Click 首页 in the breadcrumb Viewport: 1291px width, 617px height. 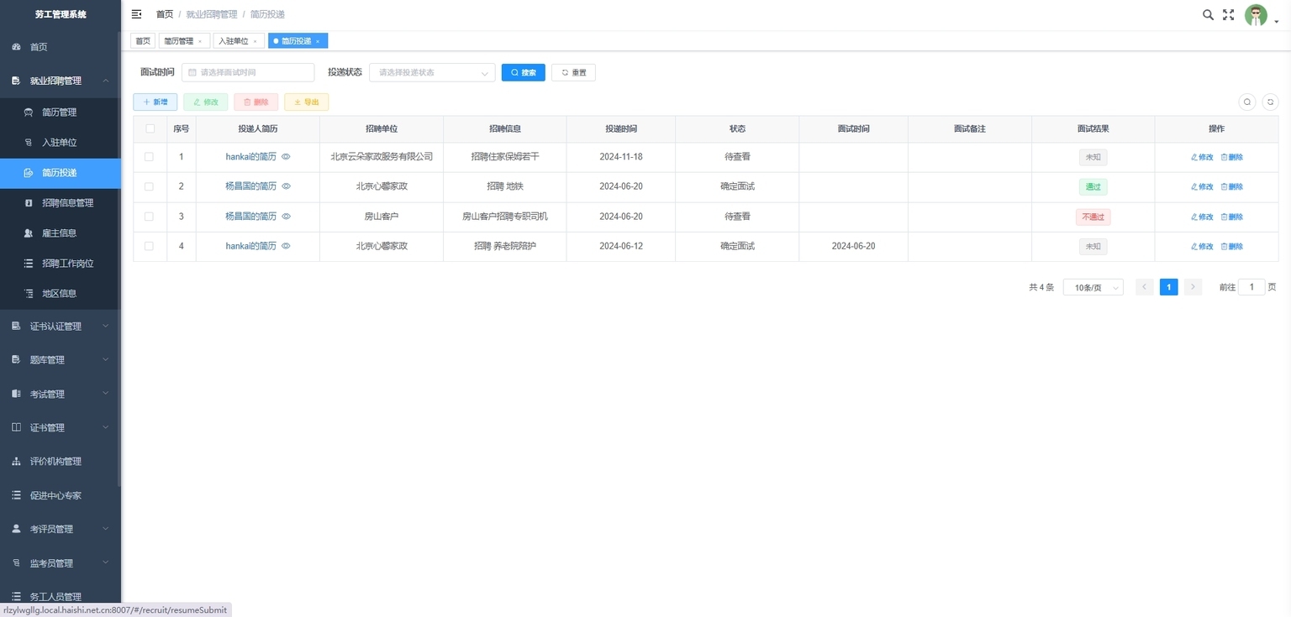click(x=165, y=14)
